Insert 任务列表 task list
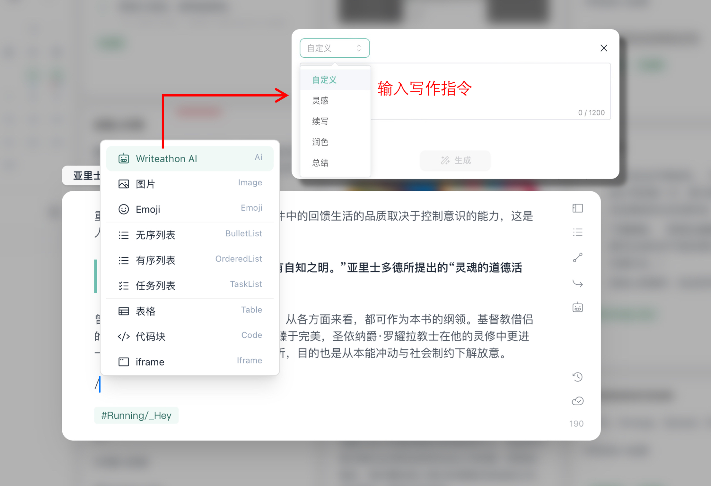 point(190,285)
